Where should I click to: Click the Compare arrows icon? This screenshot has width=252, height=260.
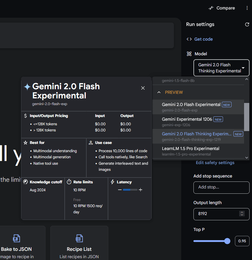211,8
